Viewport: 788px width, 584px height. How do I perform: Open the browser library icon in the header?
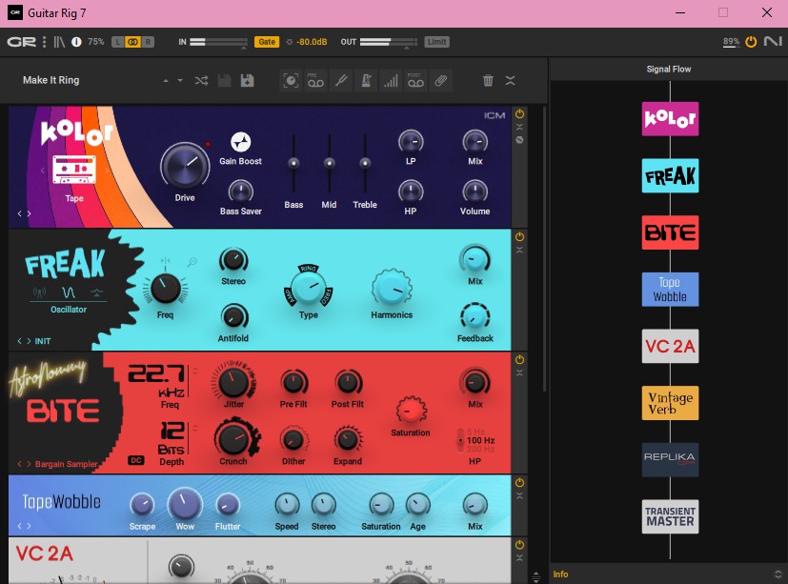[x=59, y=42]
